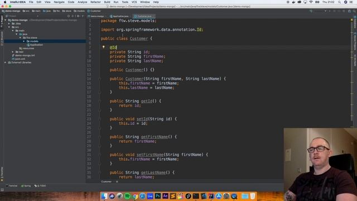This screenshot has height=201, width=357.
Task: Toggle the Favorites side tab
Action: click(2, 174)
